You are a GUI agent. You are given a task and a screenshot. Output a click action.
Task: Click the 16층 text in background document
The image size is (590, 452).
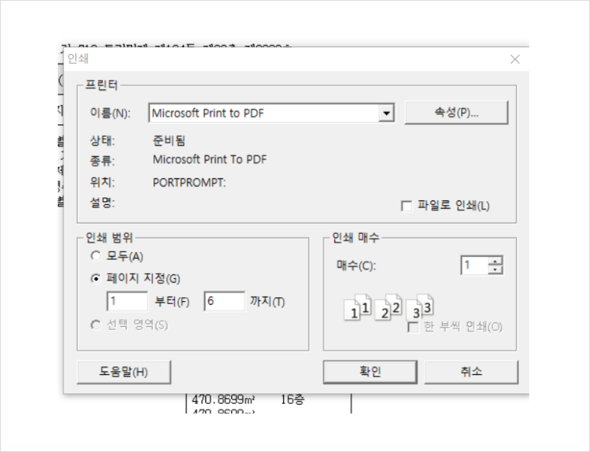[292, 399]
